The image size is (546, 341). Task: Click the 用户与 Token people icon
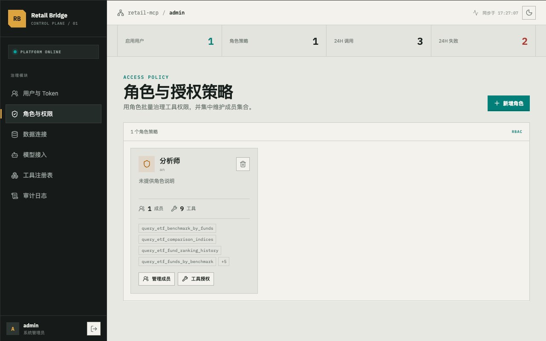pos(14,93)
